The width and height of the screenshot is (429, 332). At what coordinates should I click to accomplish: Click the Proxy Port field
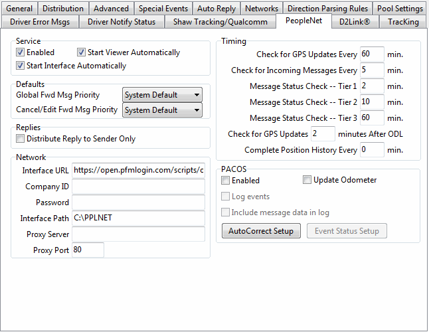point(88,250)
